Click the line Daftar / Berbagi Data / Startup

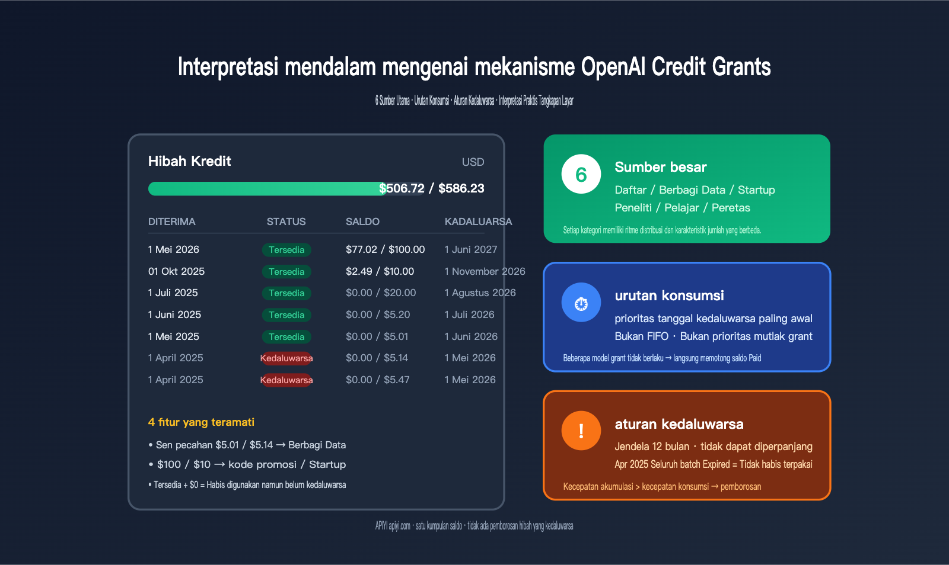tap(695, 190)
